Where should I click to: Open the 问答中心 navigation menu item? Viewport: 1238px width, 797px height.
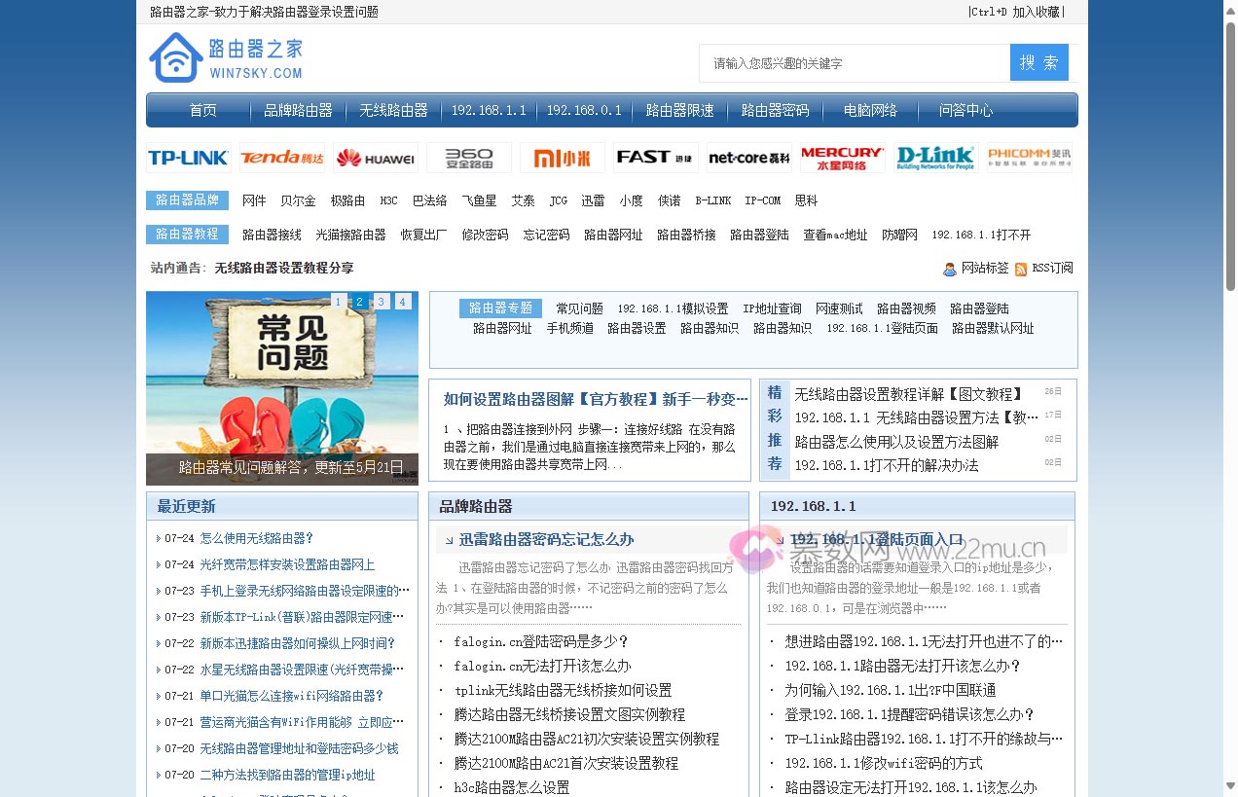(x=965, y=110)
